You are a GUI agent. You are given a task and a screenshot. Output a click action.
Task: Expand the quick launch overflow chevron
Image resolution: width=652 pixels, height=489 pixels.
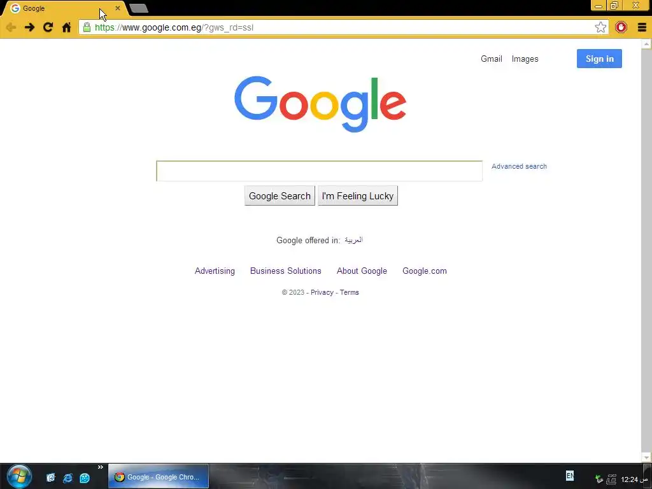pyautogui.click(x=100, y=467)
